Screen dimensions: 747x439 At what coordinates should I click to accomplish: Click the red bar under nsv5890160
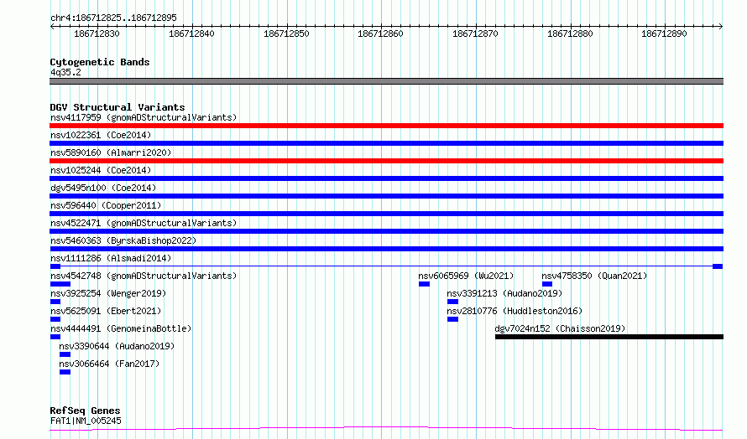[x=386, y=161]
